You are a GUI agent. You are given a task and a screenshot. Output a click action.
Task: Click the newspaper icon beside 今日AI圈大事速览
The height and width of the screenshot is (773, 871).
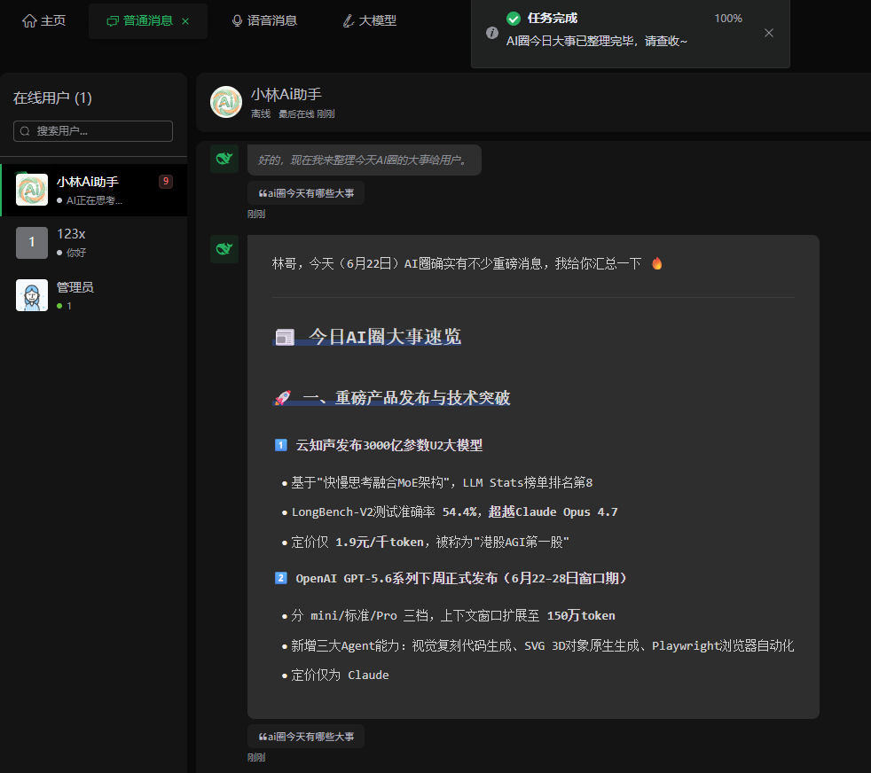click(x=285, y=337)
